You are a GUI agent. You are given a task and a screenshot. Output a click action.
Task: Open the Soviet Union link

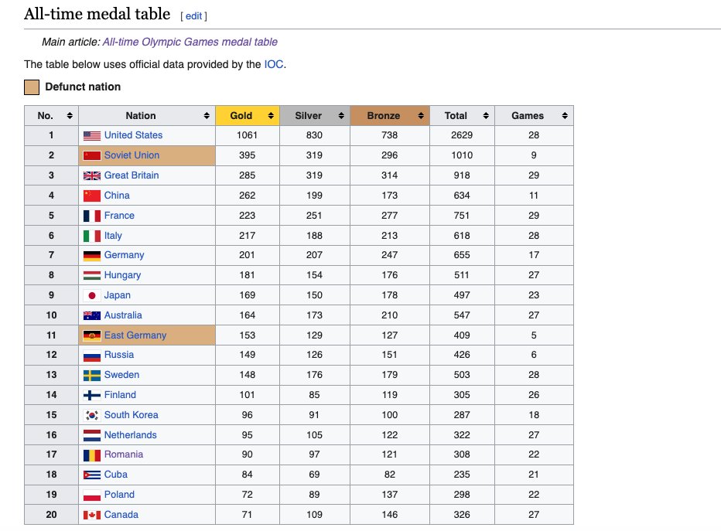[132, 155]
